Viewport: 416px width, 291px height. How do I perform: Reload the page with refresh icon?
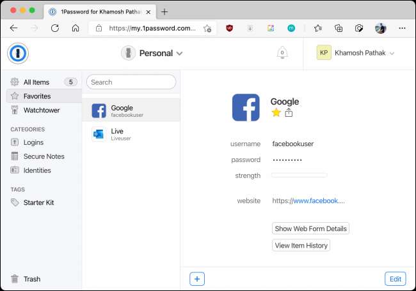[55, 28]
